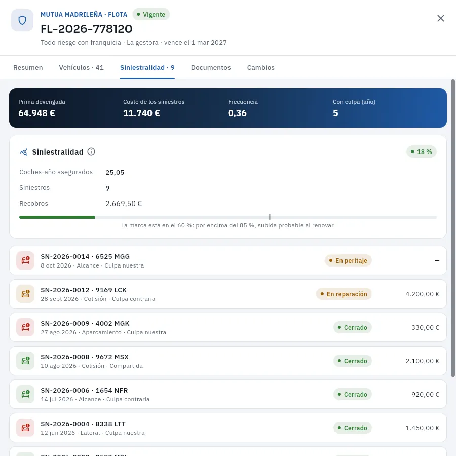Open claim SN-2026-0004 · 8338 LTT
The image size is (456, 456).
point(228,428)
